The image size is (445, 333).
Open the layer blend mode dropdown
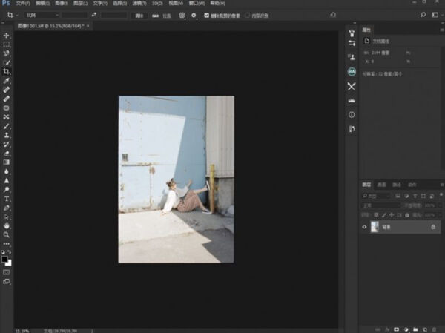(380, 204)
